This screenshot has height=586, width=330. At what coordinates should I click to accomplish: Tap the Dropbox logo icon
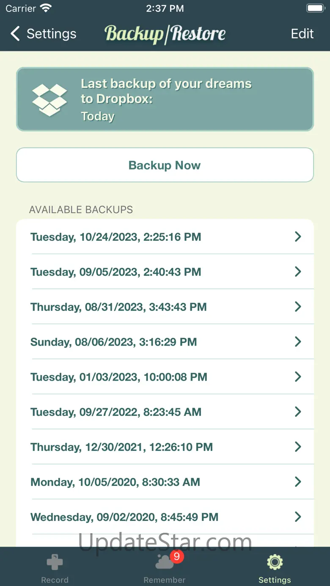tap(50, 100)
